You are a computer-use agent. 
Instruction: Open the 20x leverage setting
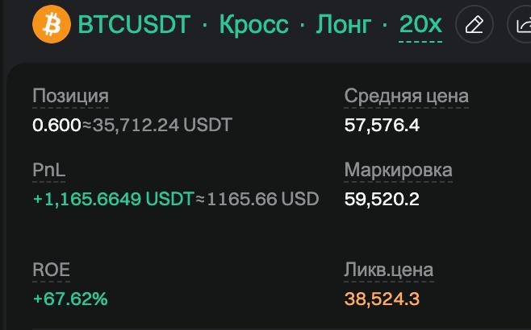tap(420, 25)
